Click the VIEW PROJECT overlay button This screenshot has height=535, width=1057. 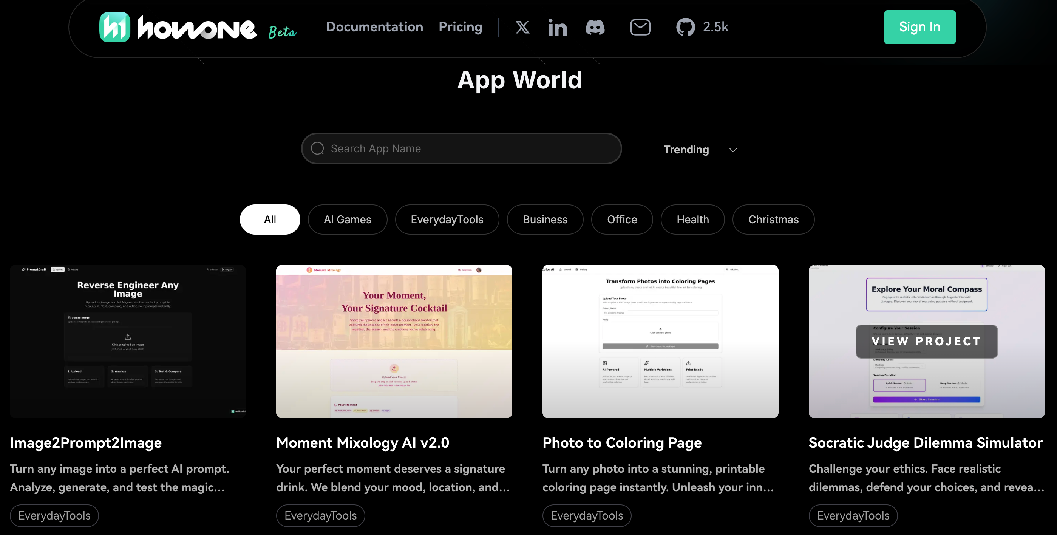pyautogui.click(x=926, y=341)
